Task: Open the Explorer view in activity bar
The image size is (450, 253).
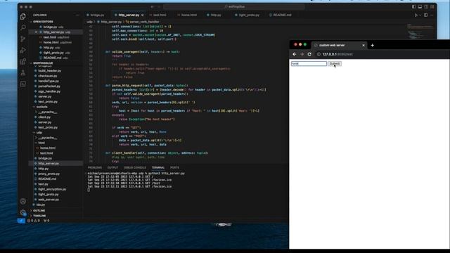Action: 23,16
